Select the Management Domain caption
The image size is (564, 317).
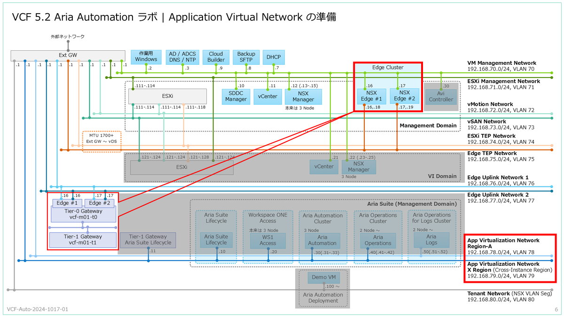pyautogui.click(x=428, y=125)
